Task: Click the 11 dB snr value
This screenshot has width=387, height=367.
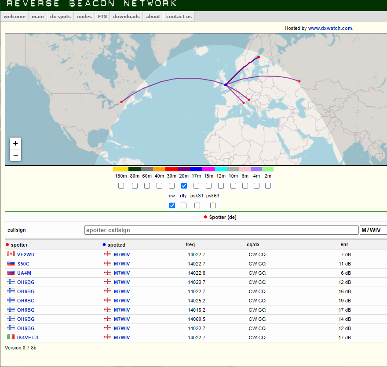Action: pos(345,264)
